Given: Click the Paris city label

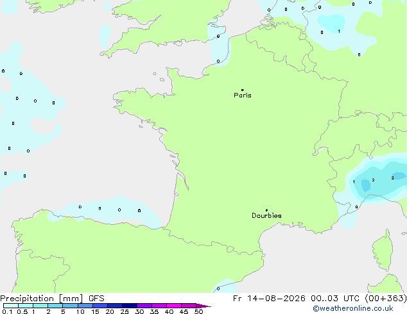Looking at the screenshot, I should (243, 95).
